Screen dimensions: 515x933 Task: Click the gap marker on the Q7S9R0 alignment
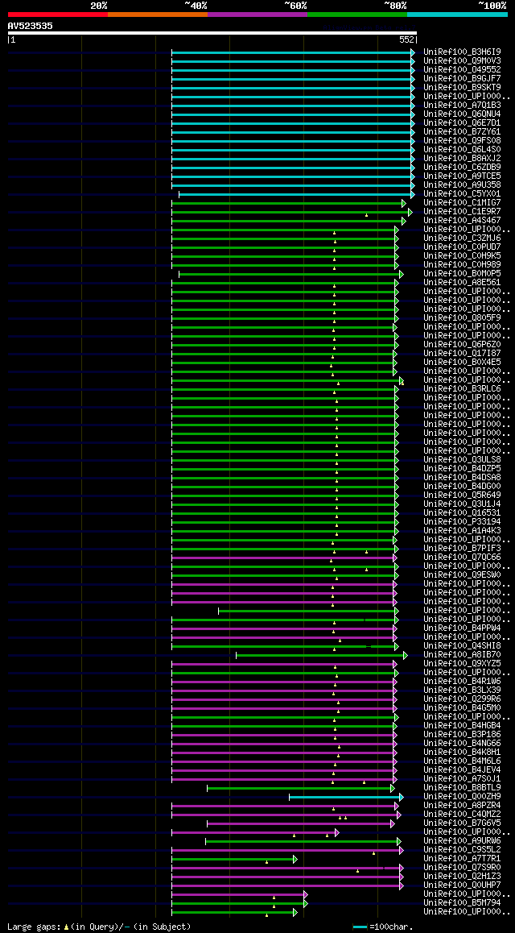(357, 871)
